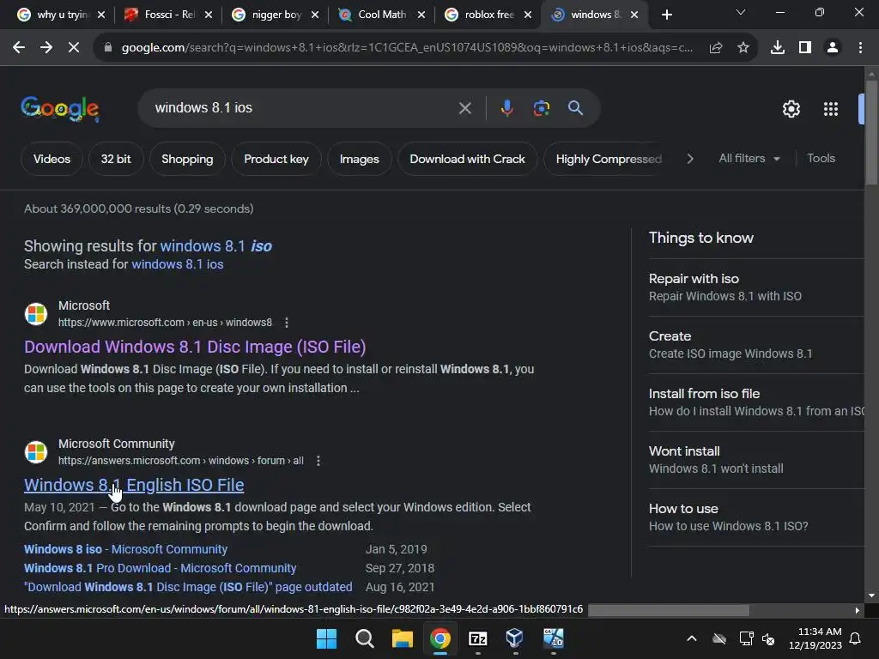Open Windows 8.1 English ISO File link

coord(134,485)
